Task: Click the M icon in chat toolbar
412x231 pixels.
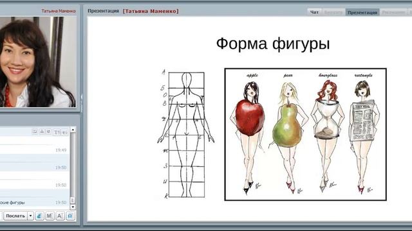Action: (x=50, y=216)
